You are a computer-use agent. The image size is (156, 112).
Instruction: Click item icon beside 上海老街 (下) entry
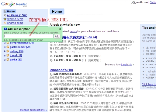51,56
